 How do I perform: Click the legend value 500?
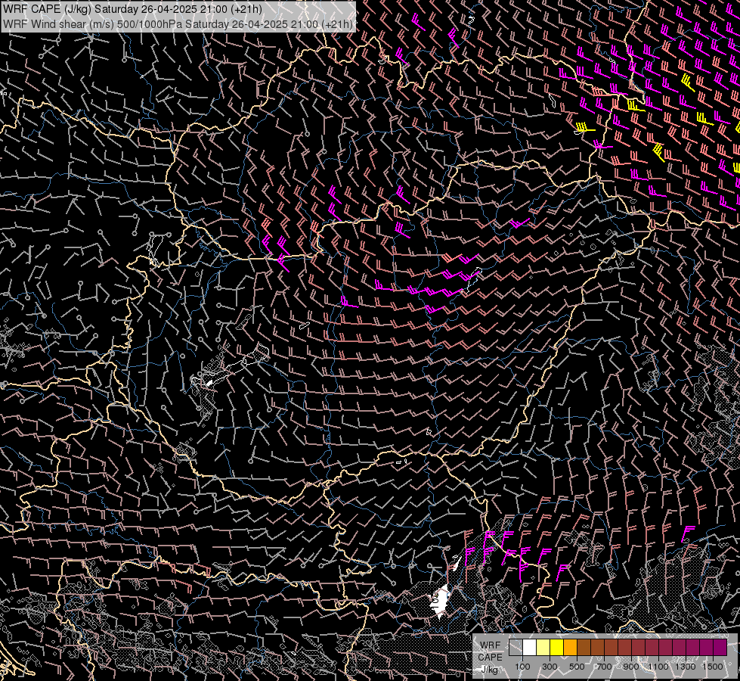(577, 667)
